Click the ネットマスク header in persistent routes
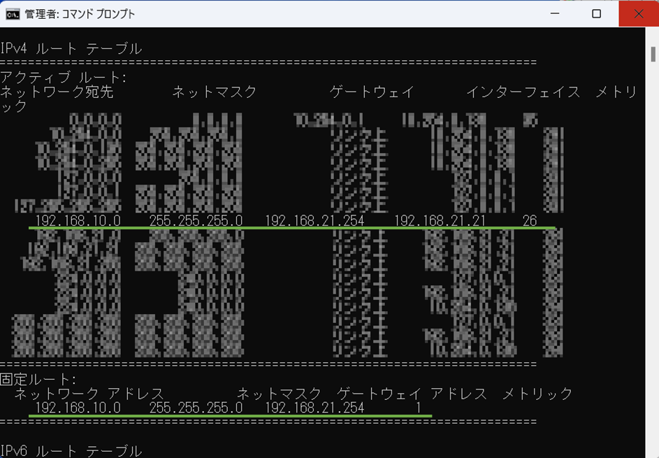 click(279, 394)
